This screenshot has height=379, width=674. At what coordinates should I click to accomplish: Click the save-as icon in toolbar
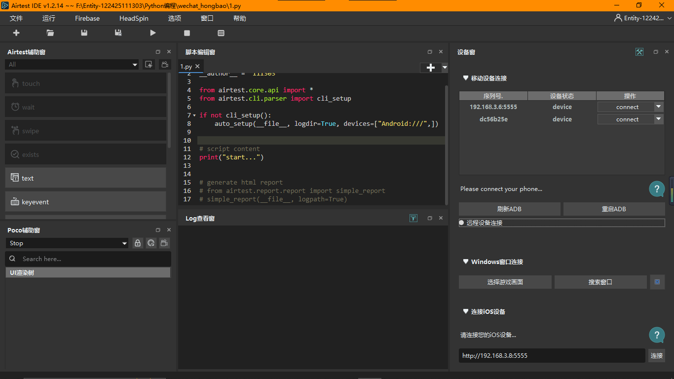[118, 33]
